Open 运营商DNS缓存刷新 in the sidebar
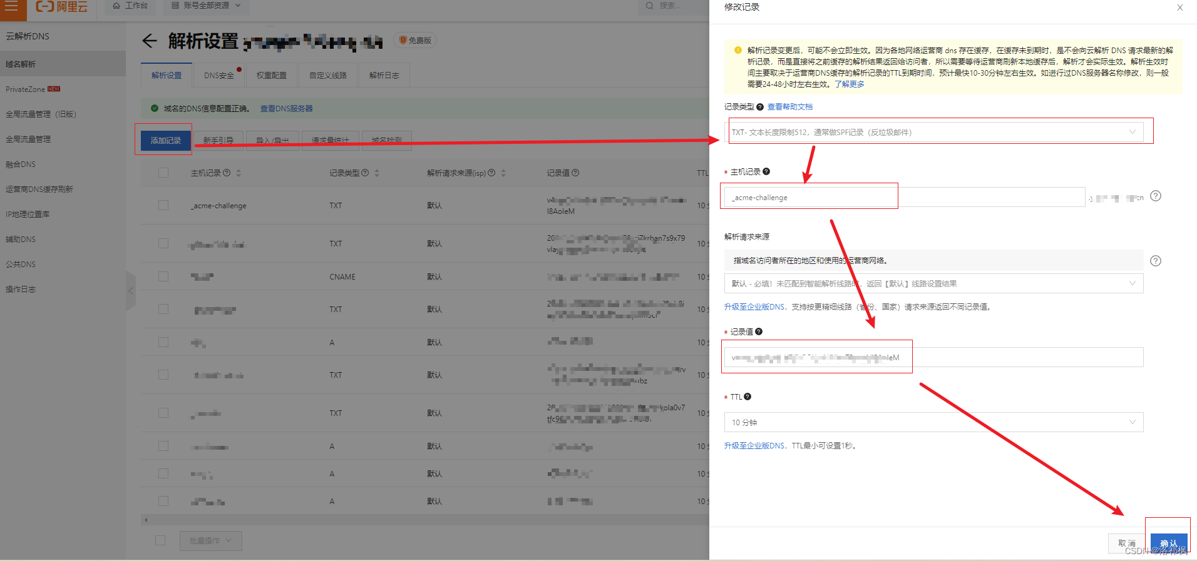Viewport: 1197px width, 561px height. [63, 189]
